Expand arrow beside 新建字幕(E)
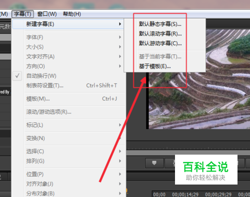Viewport: 250px width, 197px height. click(x=120, y=24)
